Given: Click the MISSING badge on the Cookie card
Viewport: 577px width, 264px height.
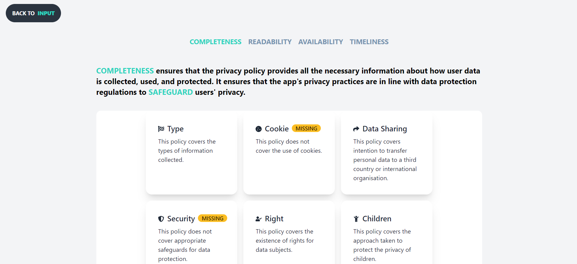Looking at the screenshot, I should 306,128.
